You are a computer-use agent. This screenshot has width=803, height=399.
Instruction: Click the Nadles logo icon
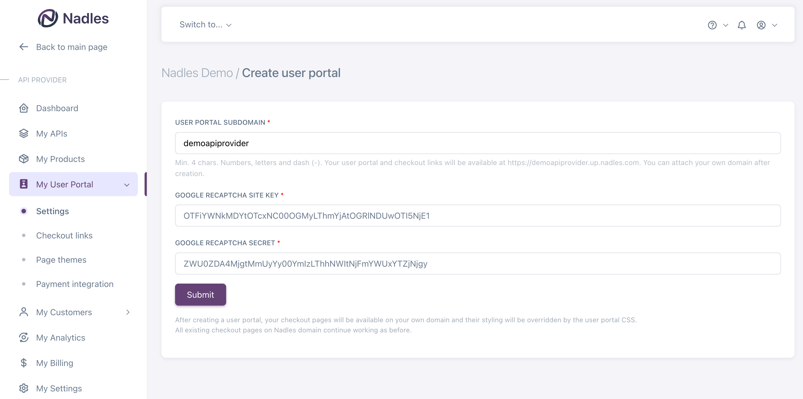tap(48, 18)
